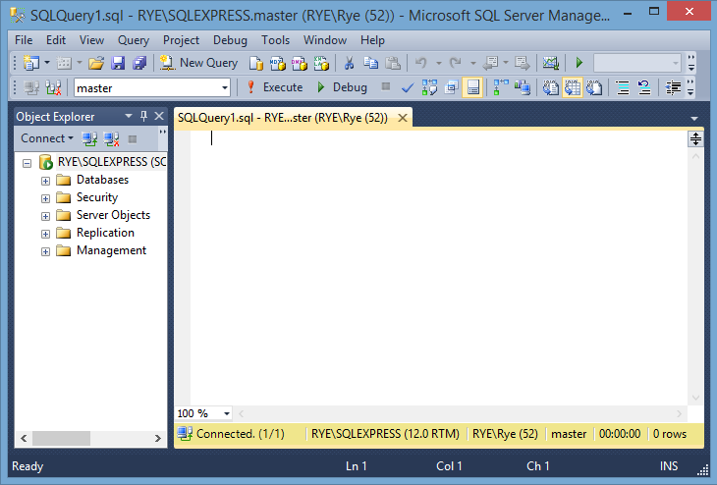Click the Copy icon in toolbar

click(371, 63)
